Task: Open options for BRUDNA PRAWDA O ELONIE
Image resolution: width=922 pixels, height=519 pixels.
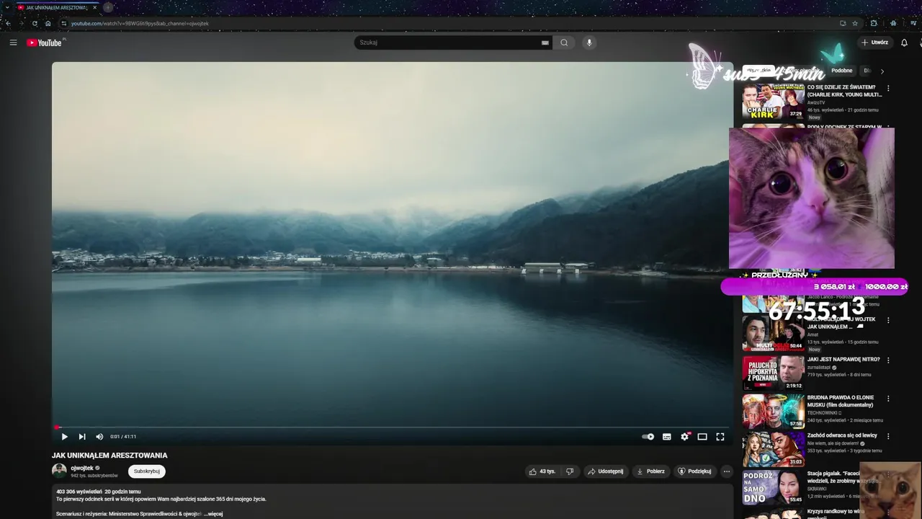Action: coord(888,398)
